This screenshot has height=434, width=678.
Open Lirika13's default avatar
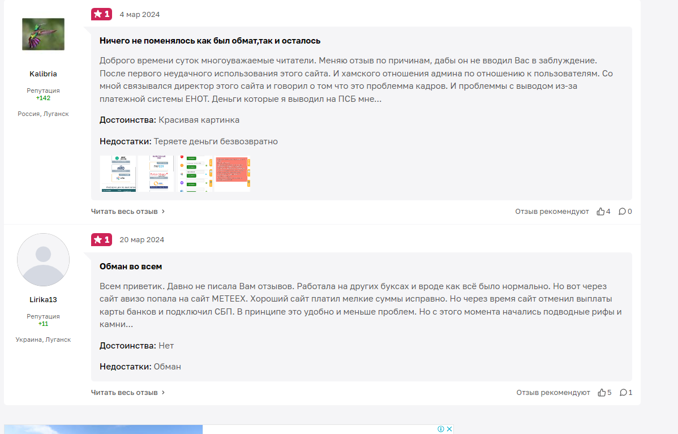43,260
